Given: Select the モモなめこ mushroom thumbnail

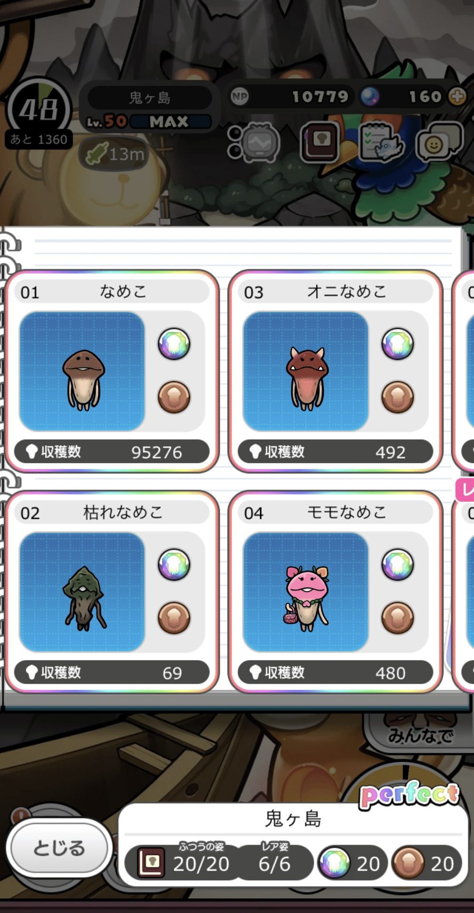Looking at the screenshot, I should pos(306,592).
